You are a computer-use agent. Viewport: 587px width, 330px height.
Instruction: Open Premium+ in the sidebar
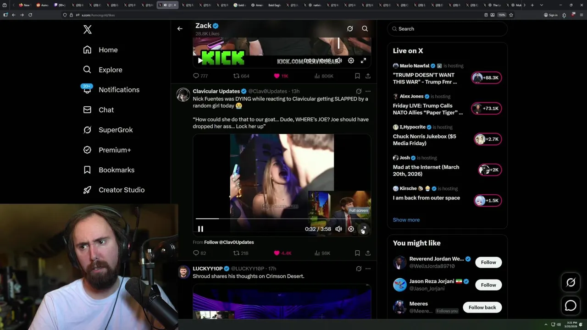point(107,150)
